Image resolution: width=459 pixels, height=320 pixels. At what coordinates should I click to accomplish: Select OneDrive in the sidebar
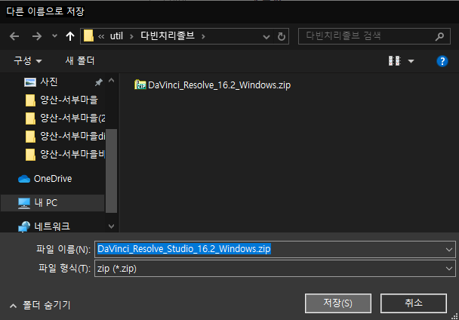click(53, 179)
